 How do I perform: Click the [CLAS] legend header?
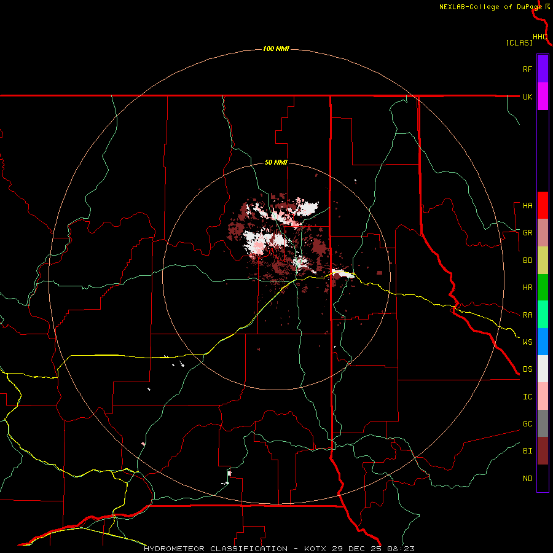click(519, 42)
